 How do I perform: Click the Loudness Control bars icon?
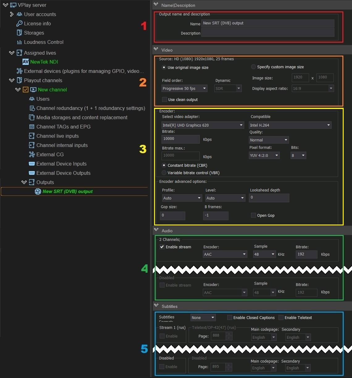[19, 42]
